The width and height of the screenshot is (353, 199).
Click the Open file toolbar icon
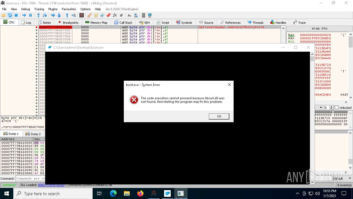4,15
